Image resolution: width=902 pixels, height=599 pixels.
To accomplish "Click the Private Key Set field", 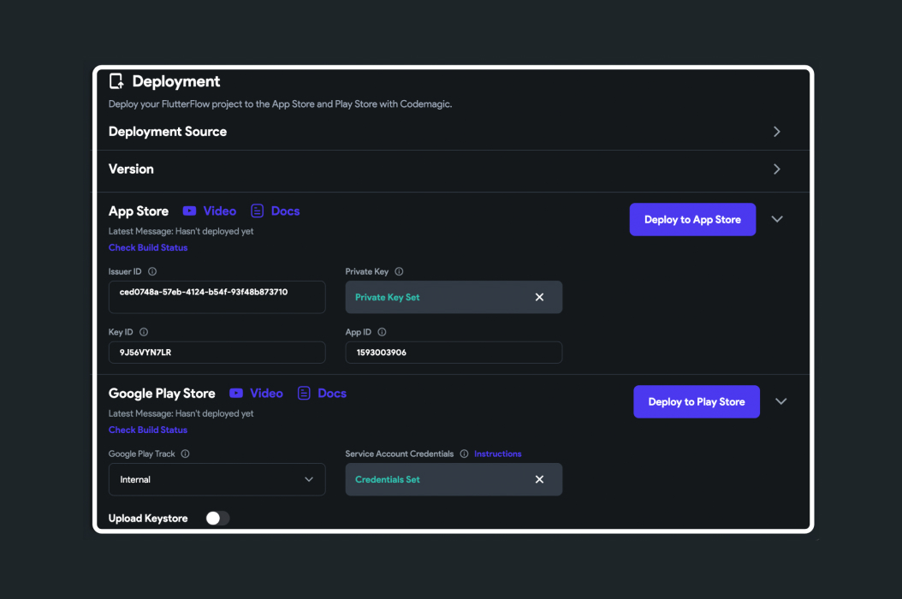I will (x=454, y=297).
